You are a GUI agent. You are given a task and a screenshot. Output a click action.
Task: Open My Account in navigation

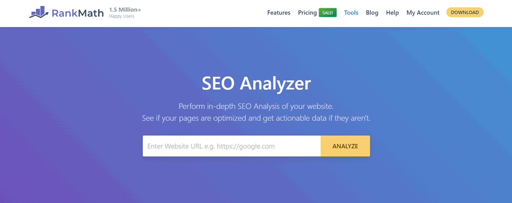(423, 13)
